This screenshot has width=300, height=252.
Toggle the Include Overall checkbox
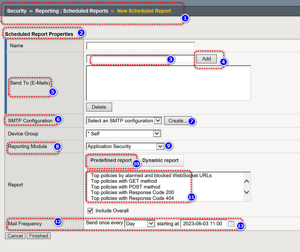point(90,211)
